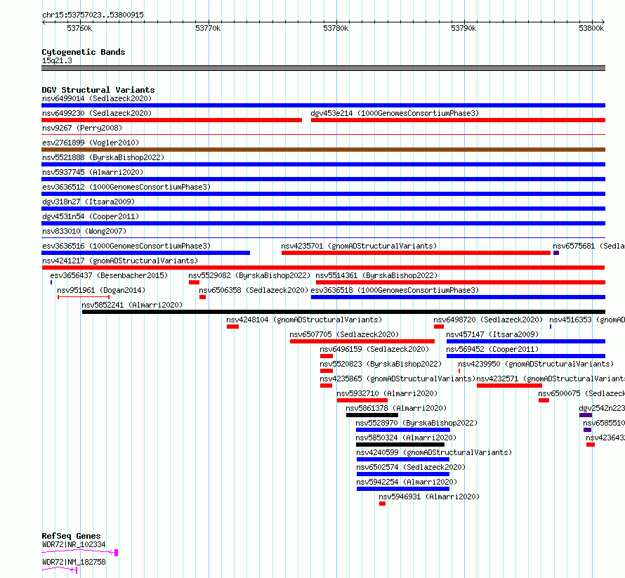Click the nsv6507705 (Sedlazeck2020) label

click(344, 334)
